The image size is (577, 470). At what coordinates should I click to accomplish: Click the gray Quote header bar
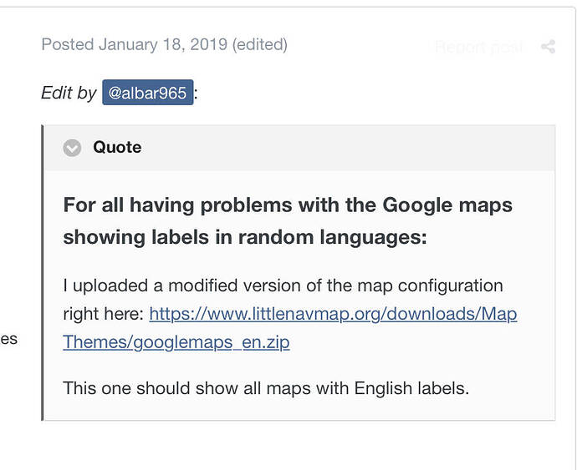click(299, 148)
